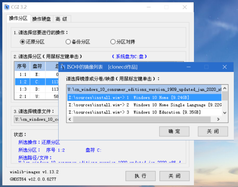Click 关闭 in the ISO image list dialog

(x=213, y=131)
